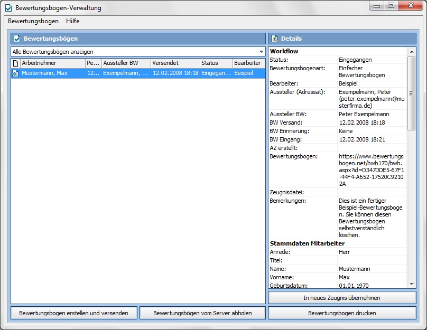Click 'Bewertungsbogen erstellen und versenden' button
This screenshot has height=330, width=427.
point(74,313)
